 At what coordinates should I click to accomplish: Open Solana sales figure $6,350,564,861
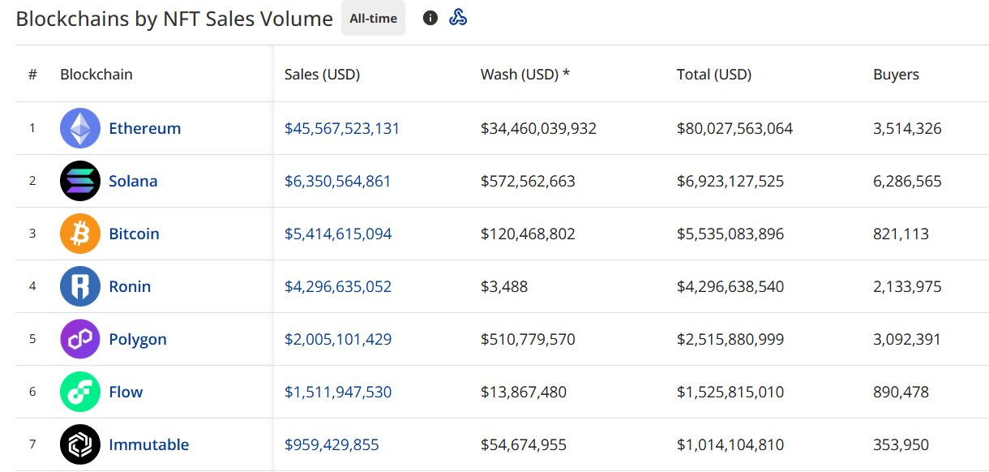338,181
